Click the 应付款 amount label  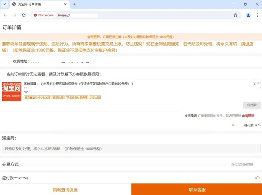[15, 178]
